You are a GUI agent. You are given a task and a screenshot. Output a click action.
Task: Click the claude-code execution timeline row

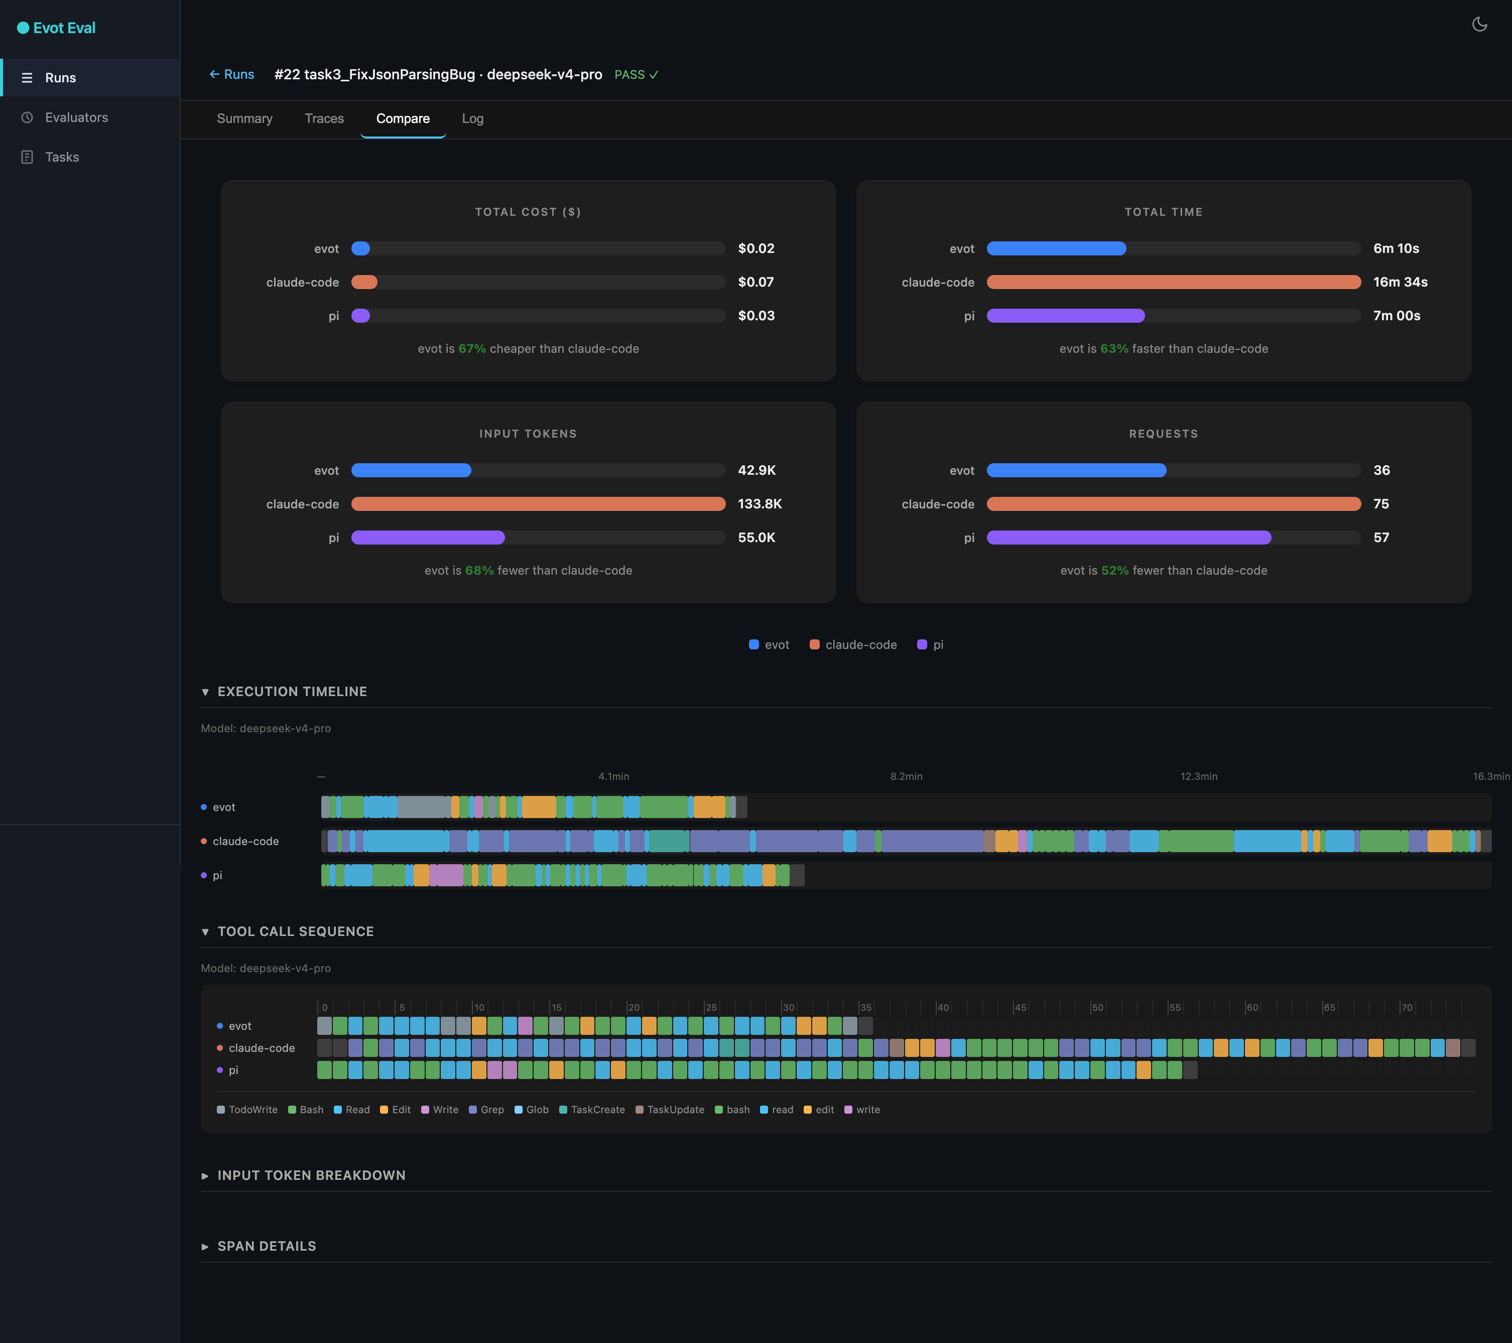[906, 841]
